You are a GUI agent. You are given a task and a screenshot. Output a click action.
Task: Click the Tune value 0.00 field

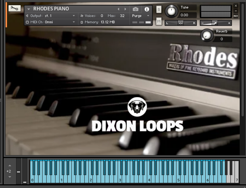pos(188,15)
